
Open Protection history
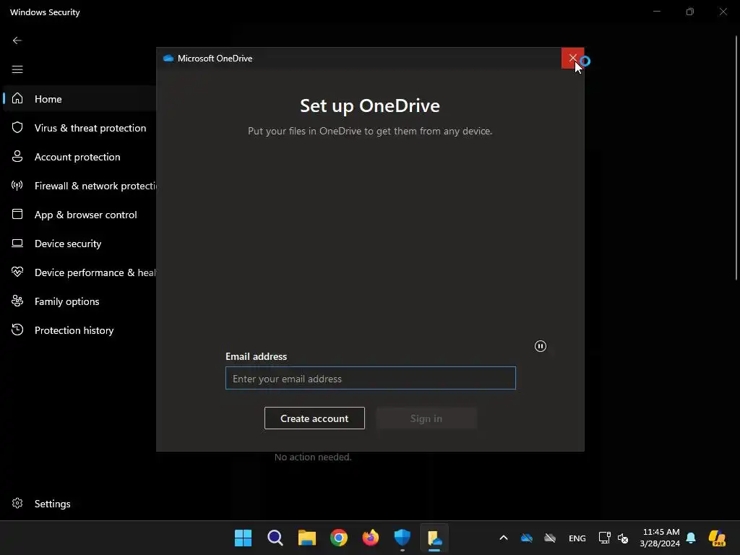point(80,330)
